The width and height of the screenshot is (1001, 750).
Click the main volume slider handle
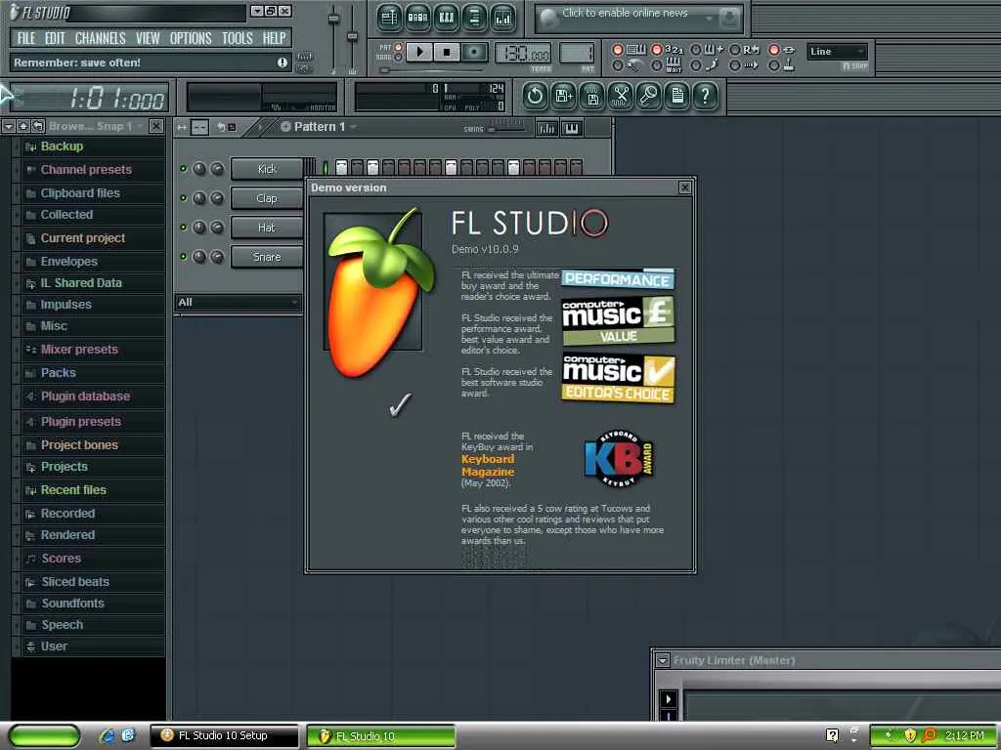point(333,19)
